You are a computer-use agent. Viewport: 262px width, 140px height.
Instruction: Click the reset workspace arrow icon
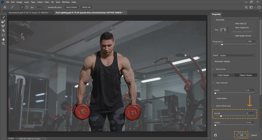tap(215, 135)
